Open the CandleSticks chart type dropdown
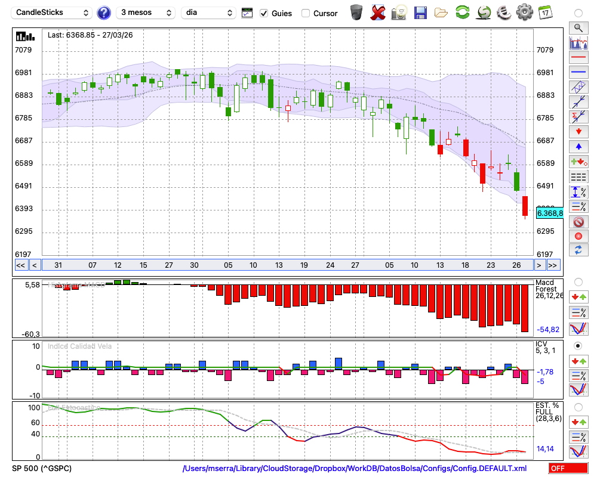The height and width of the screenshot is (477, 597). [53, 13]
